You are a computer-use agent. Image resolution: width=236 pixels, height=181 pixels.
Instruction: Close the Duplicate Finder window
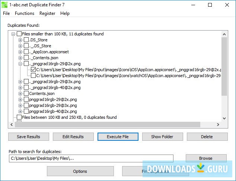tap(227, 5)
